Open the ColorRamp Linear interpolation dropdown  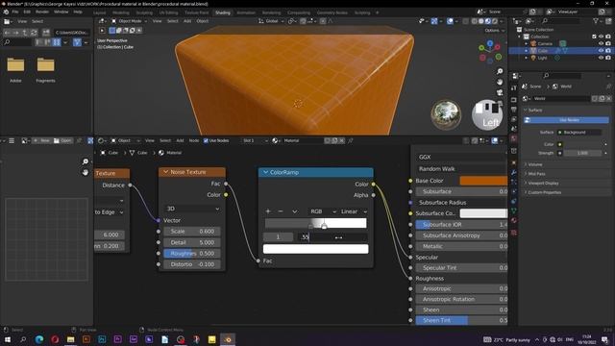(353, 211)
